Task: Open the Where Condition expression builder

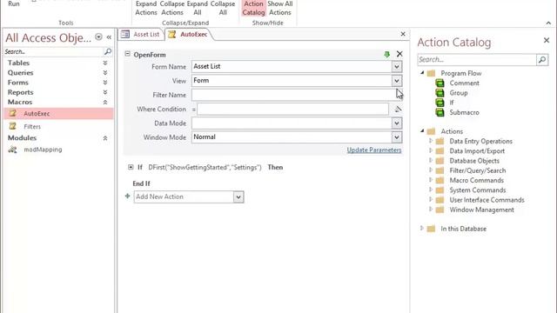Action: [398, 109]
